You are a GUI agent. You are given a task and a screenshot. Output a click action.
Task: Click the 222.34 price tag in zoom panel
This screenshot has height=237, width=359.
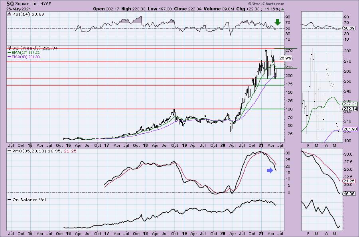[x=350, y=109]
